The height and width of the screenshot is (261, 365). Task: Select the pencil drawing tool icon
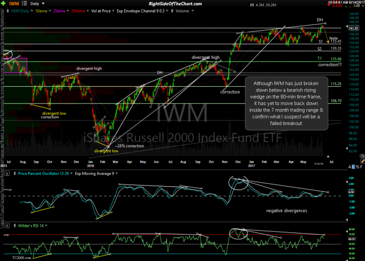coord(363,161)
